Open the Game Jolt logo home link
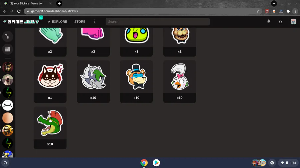Image resolution: width=300 pixels, height=168 pixels. (21, 22)
